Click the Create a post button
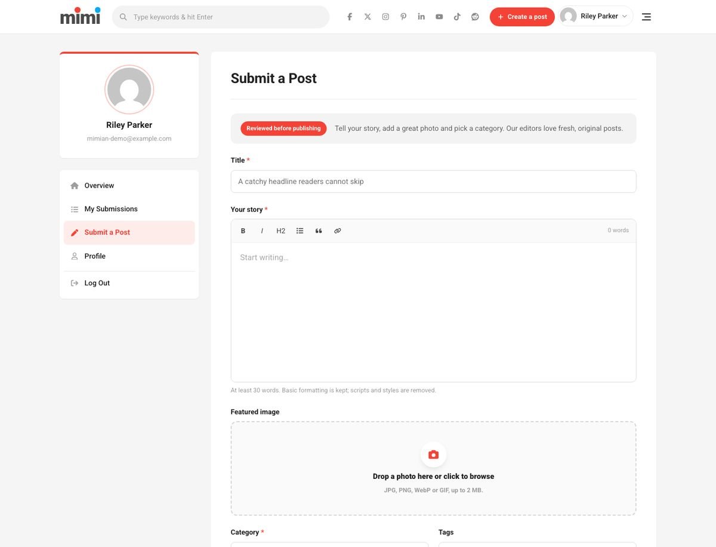Screen dimensions: 716x547 (522, 17)
